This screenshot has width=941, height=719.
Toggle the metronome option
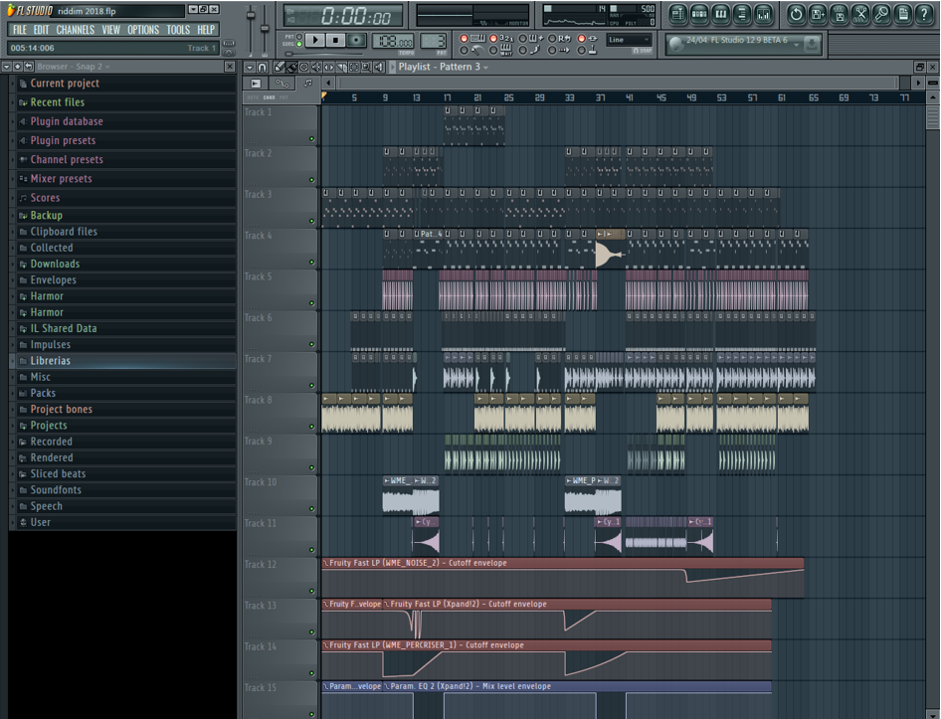click(464, 50)
